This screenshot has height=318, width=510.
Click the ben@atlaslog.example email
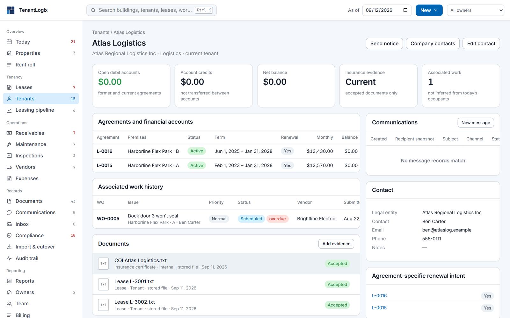click(x=447, y=230)
